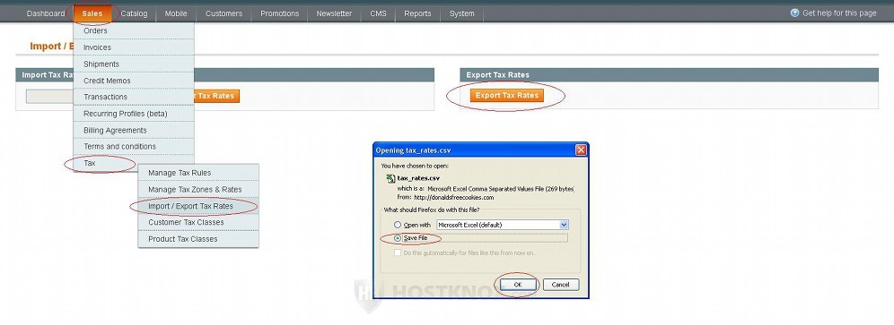Screen dimensions: 894x325
Task: Click the Export Tax Rates panel header
Action: (669, 74)
